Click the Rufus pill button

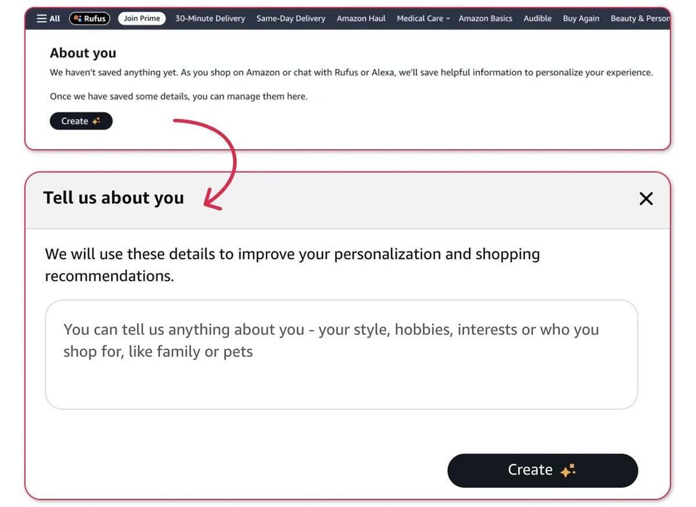(x=89, y=18)
